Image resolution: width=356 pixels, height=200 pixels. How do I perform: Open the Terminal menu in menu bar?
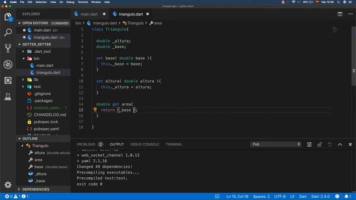point(83,2)
